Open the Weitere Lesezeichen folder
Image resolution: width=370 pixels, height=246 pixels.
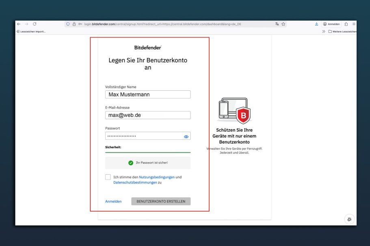(342, 32)
